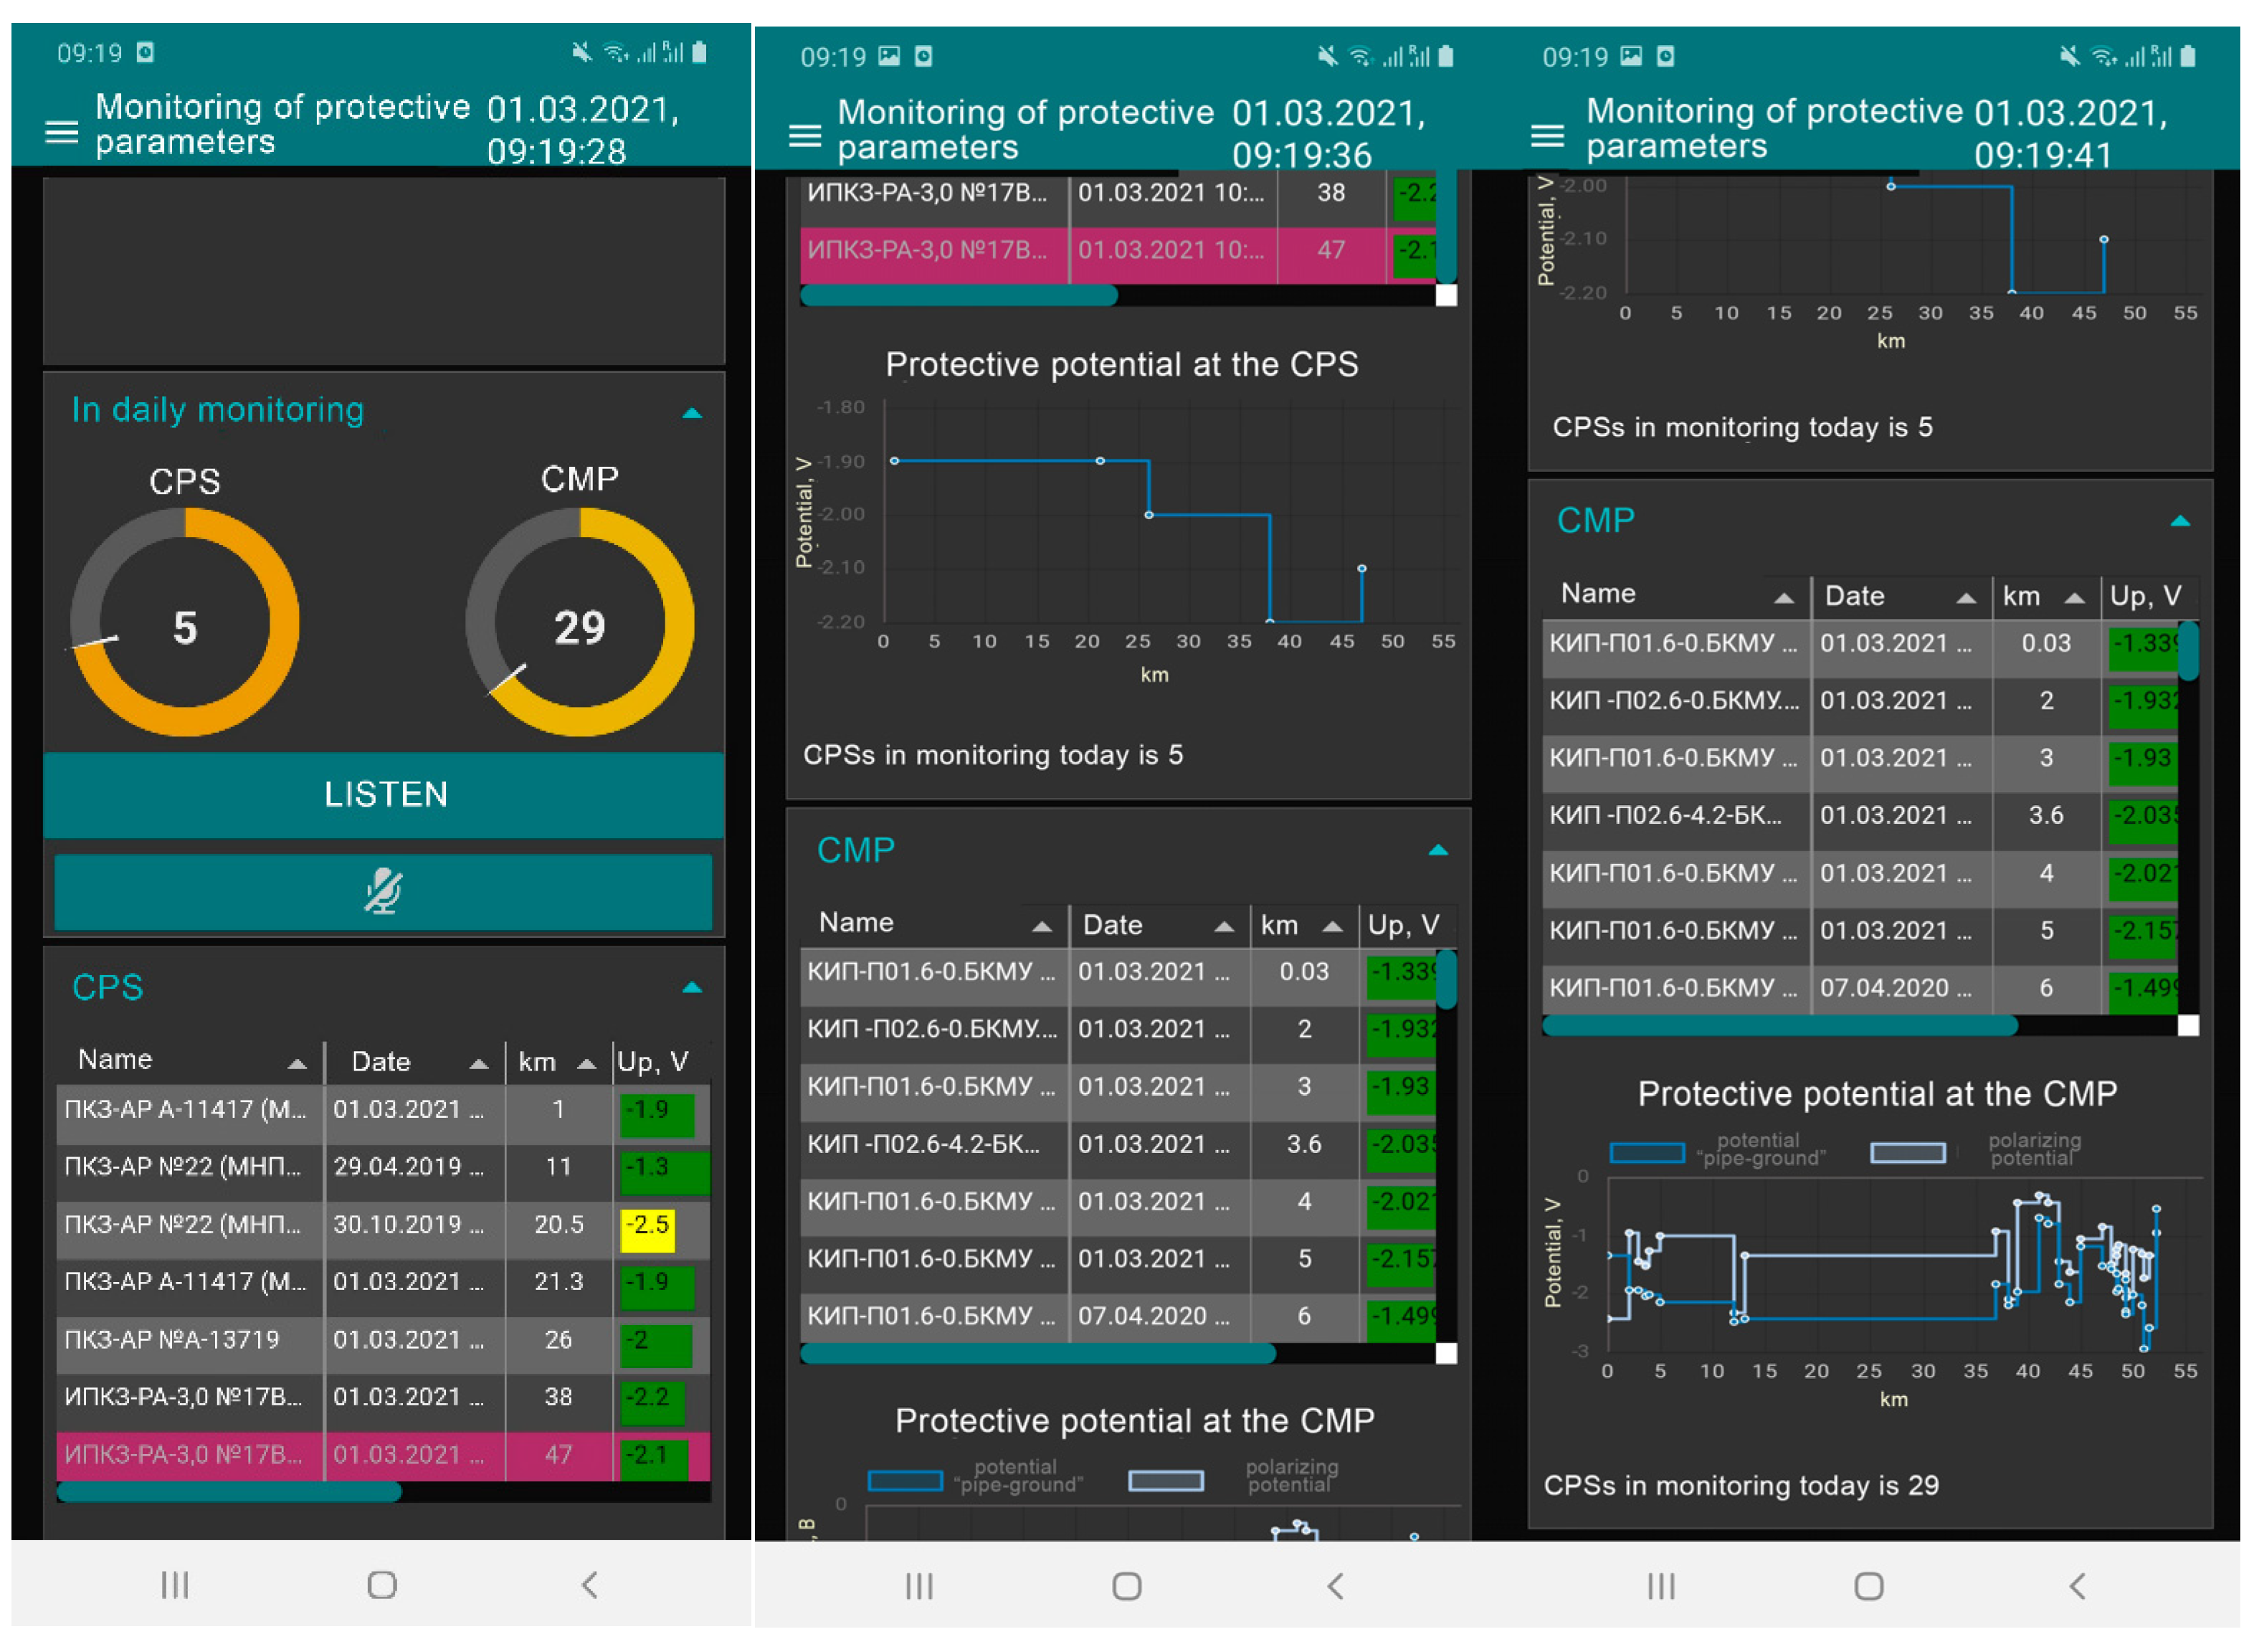Tap the muted microphone button
Image resolution: width=2264 pixels, height=1652 pixels.
[x=384, y=892]
